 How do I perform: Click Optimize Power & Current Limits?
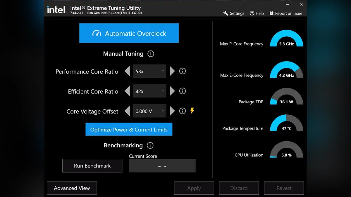click(129, 130)
